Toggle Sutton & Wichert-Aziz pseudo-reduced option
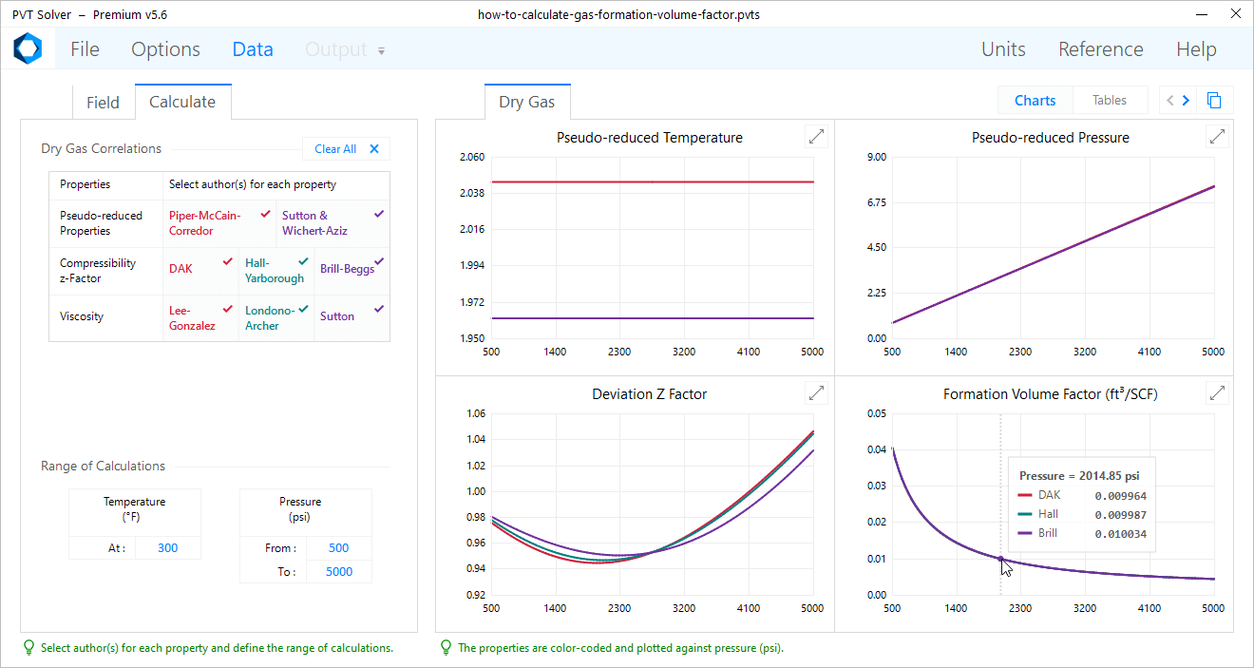1254x668 pixels. click(x=332, y=223)
